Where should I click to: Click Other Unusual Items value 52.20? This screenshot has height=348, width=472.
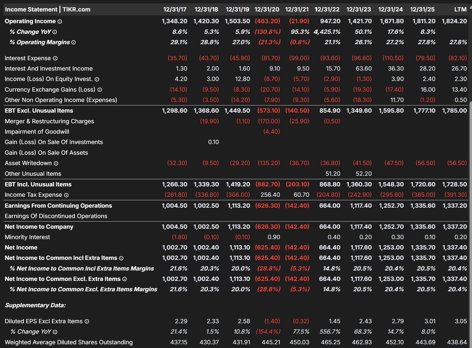[x=364, y=173]
